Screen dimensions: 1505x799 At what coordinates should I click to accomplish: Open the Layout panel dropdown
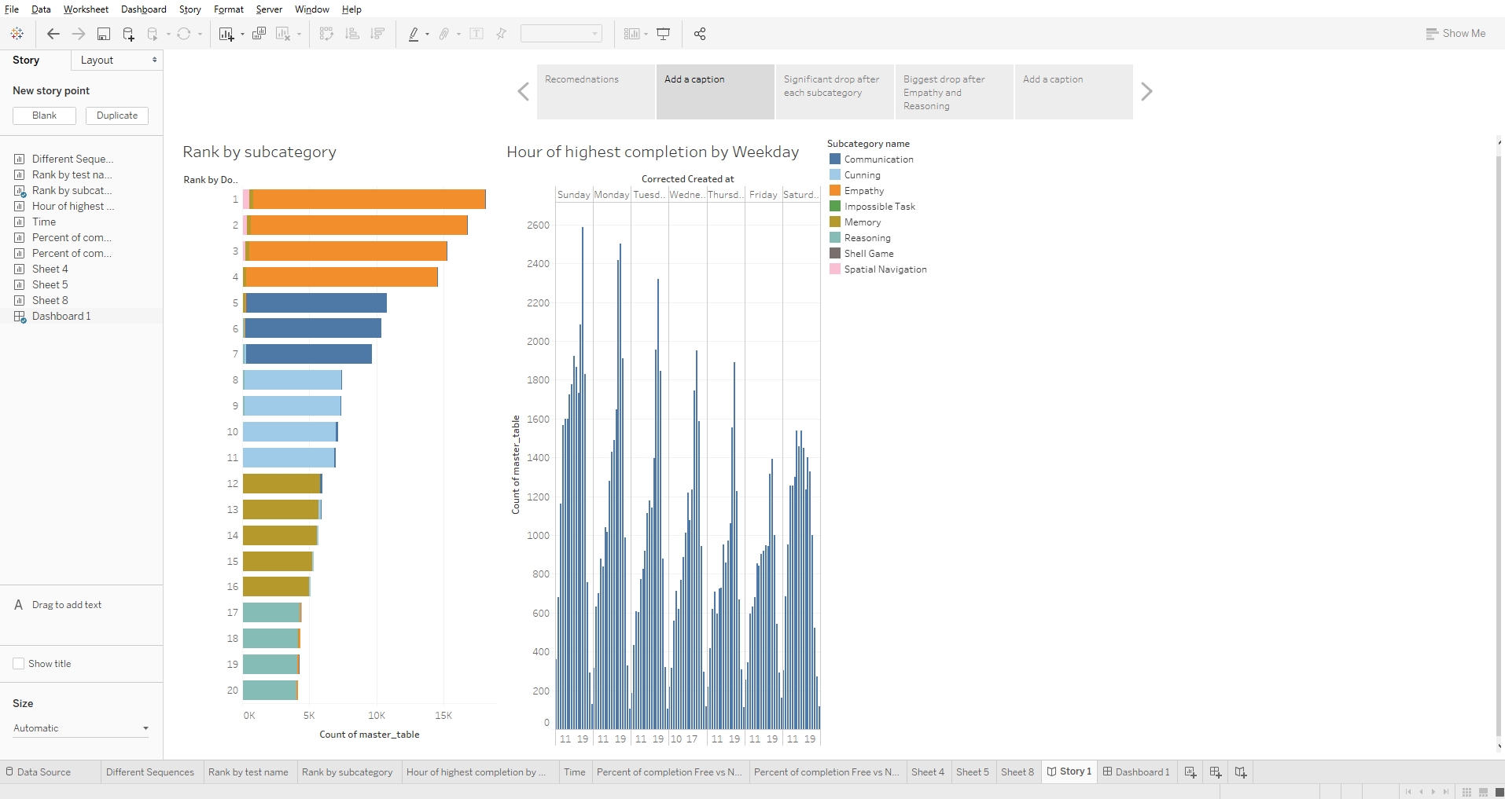coord(117,60)
